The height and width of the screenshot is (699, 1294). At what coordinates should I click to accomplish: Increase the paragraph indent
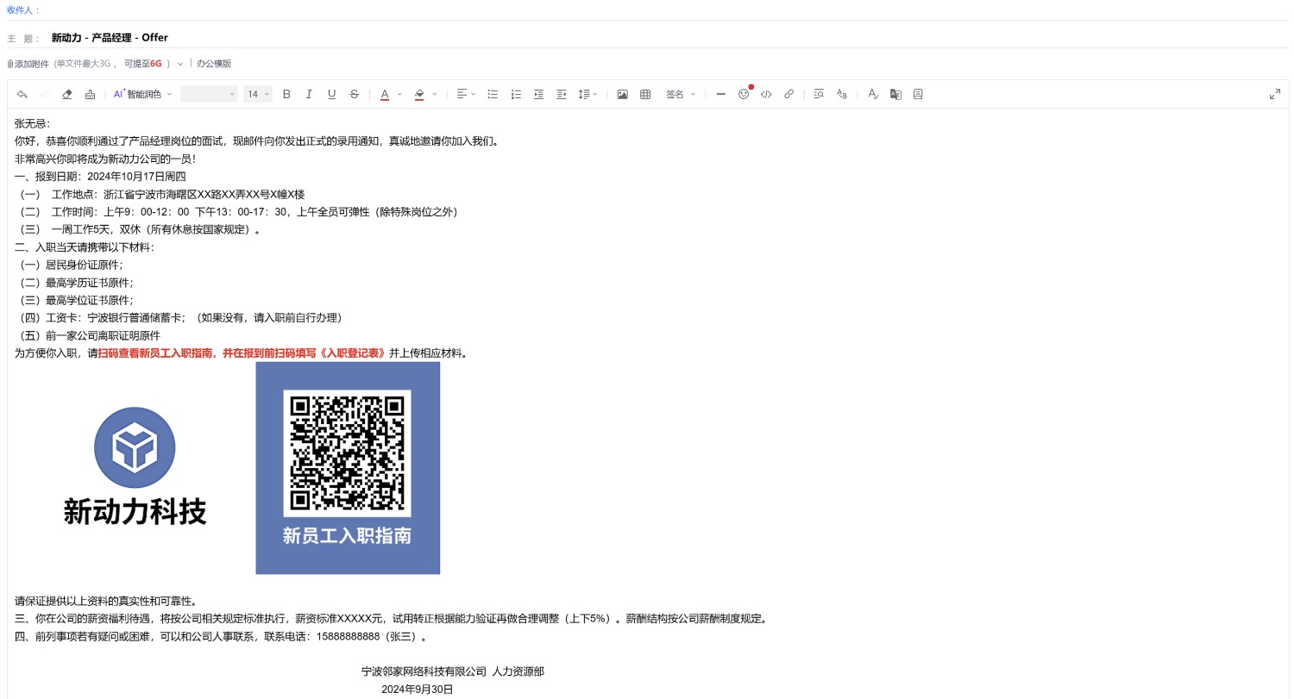click(538, 94)
